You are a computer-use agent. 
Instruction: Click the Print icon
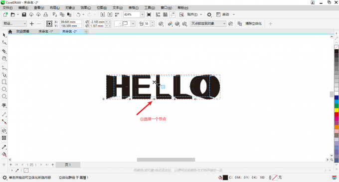(x=46, y=14)
